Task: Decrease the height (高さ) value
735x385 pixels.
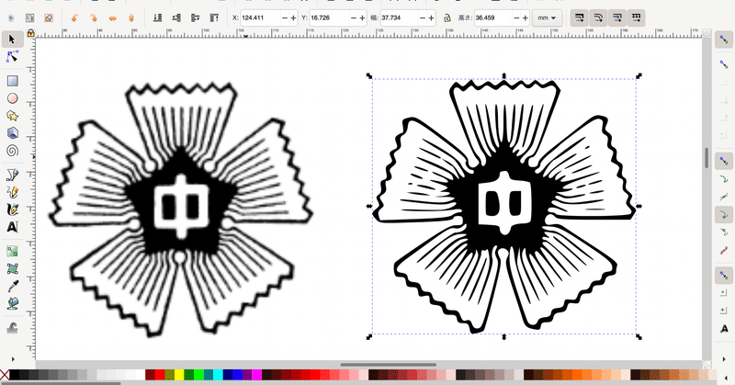Action: [516, 17]
